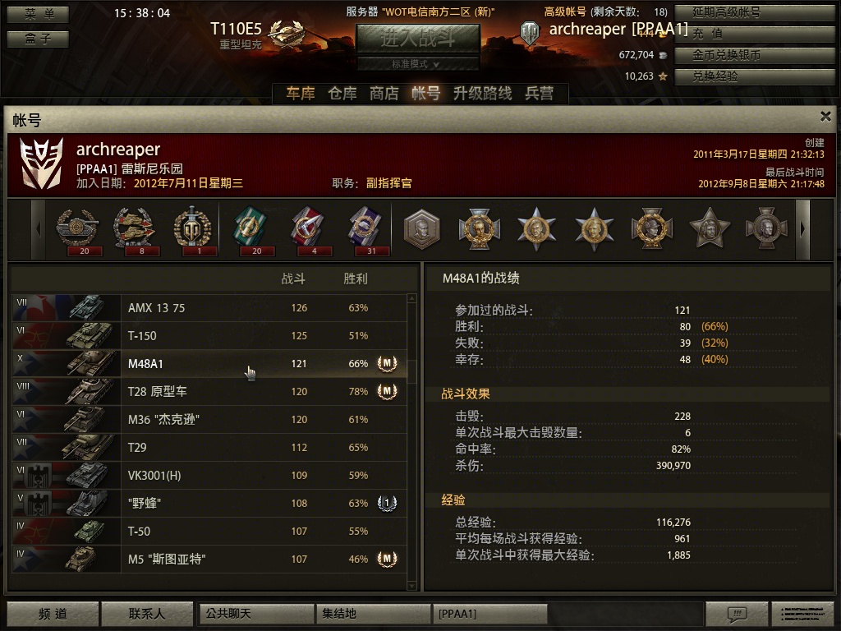Open the 升级路线 tab

pyautogui.click(x=482, y=94)
